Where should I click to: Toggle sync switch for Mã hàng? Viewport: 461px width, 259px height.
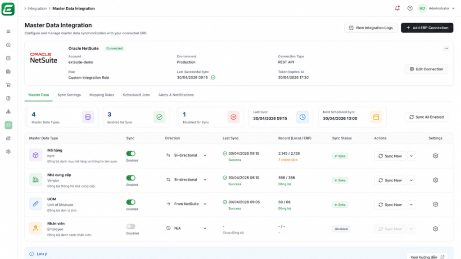(x=131, y=154)
